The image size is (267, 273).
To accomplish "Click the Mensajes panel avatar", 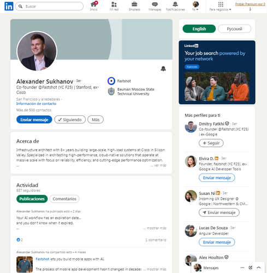I will (197, 268).
